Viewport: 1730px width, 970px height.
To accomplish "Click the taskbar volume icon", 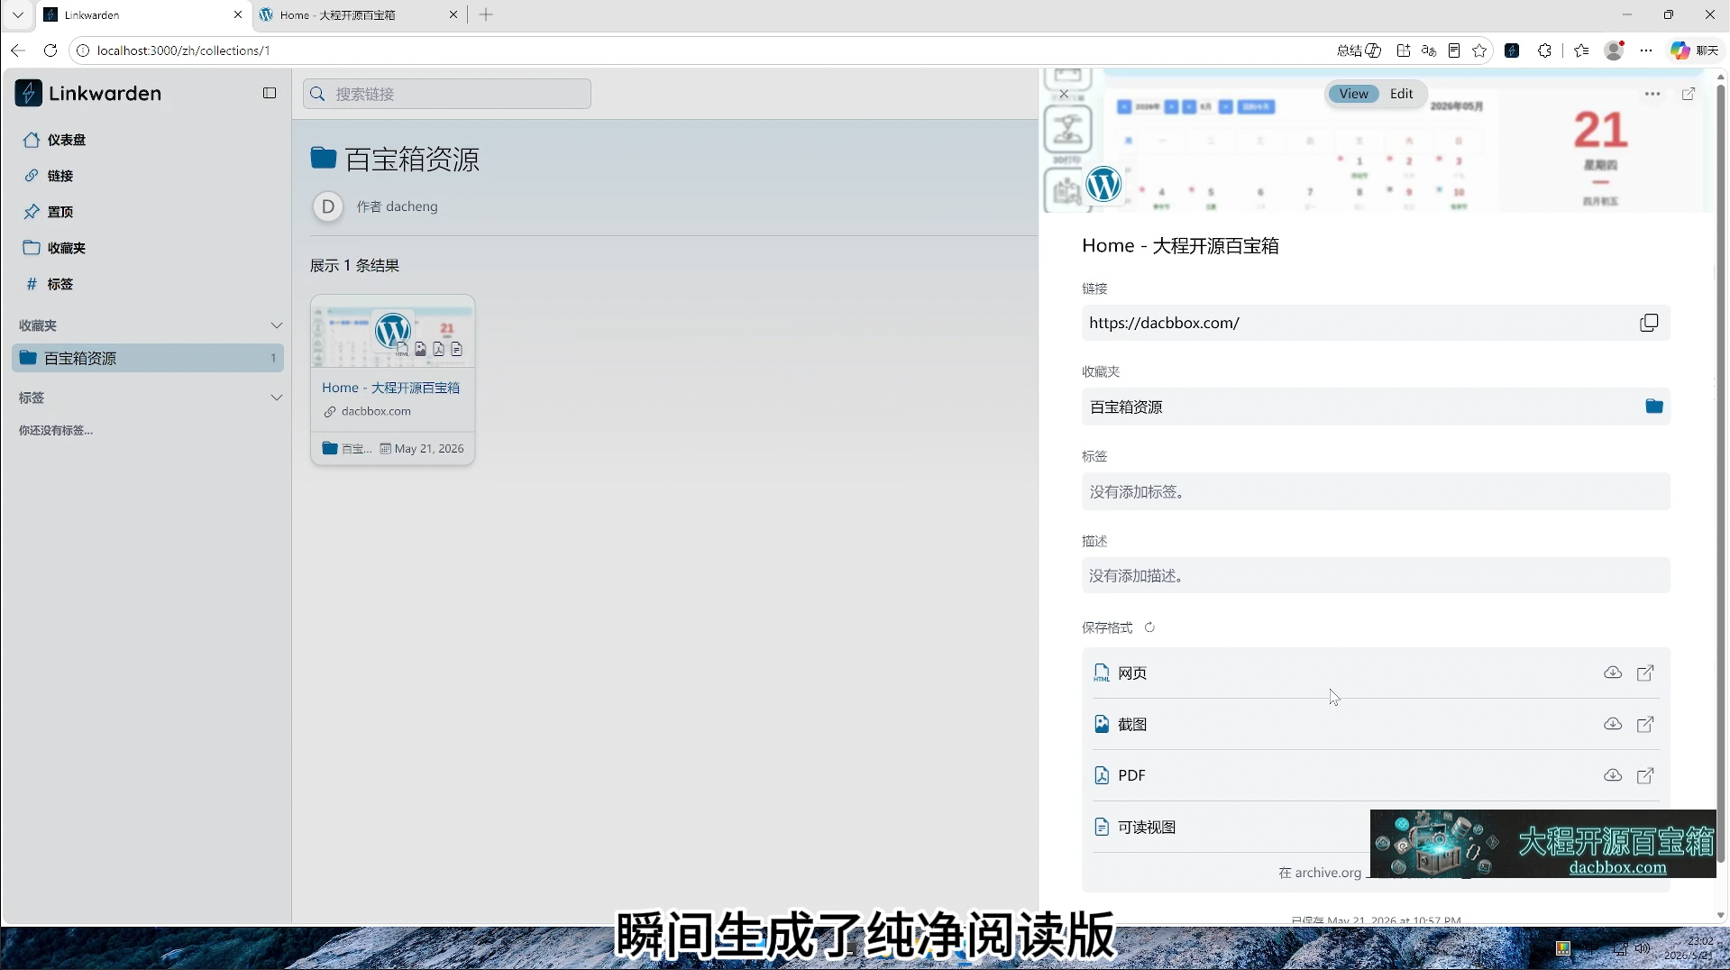I will pyautogui.click(x=1642, y=948).
